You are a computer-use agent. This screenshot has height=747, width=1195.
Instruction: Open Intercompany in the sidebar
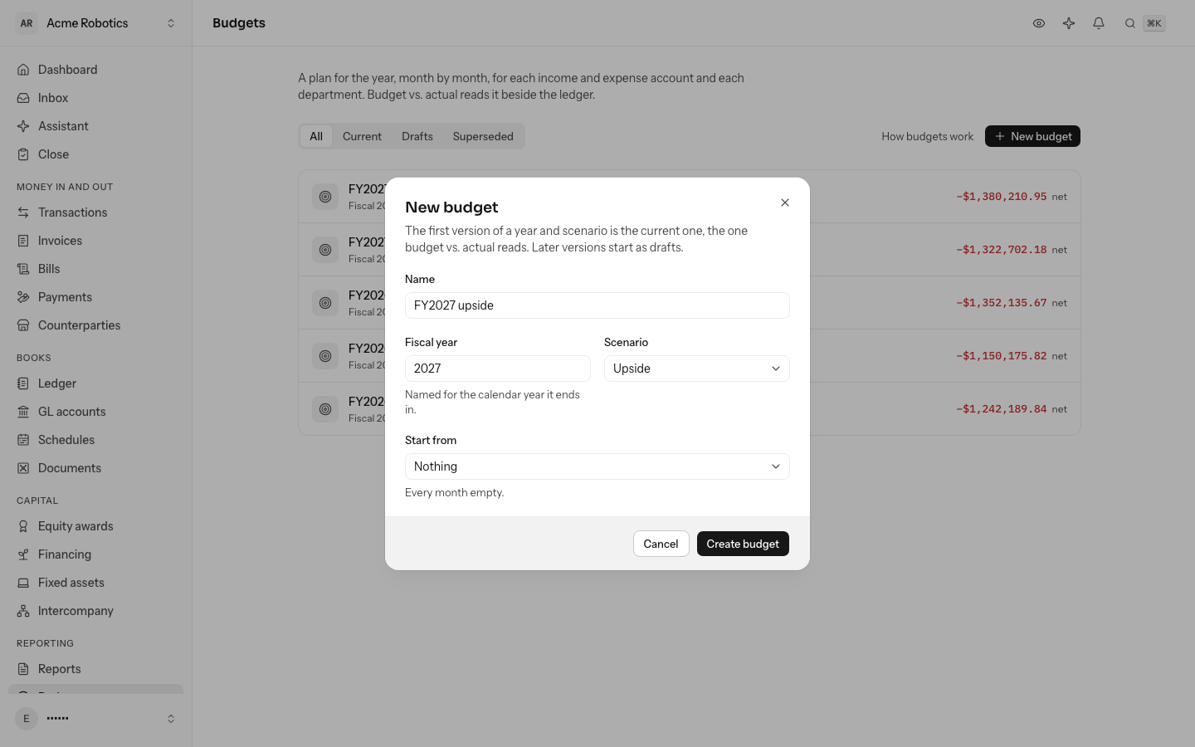95,611
